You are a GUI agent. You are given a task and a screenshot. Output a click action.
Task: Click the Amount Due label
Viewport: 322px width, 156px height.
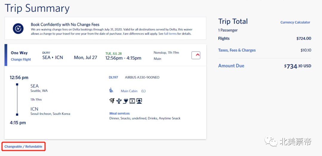tap(231, 66)
